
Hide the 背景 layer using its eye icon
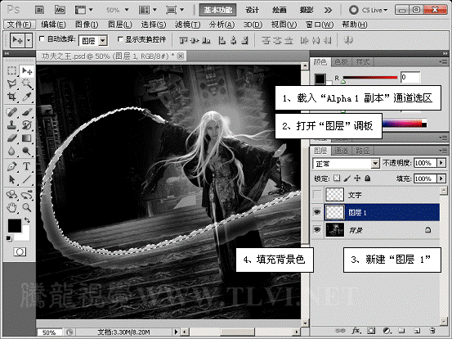tap(317, 230)
